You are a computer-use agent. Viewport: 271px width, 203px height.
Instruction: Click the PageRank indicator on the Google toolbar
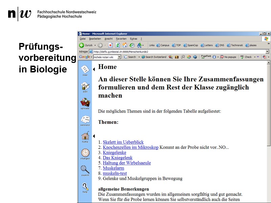click(206, 57)
